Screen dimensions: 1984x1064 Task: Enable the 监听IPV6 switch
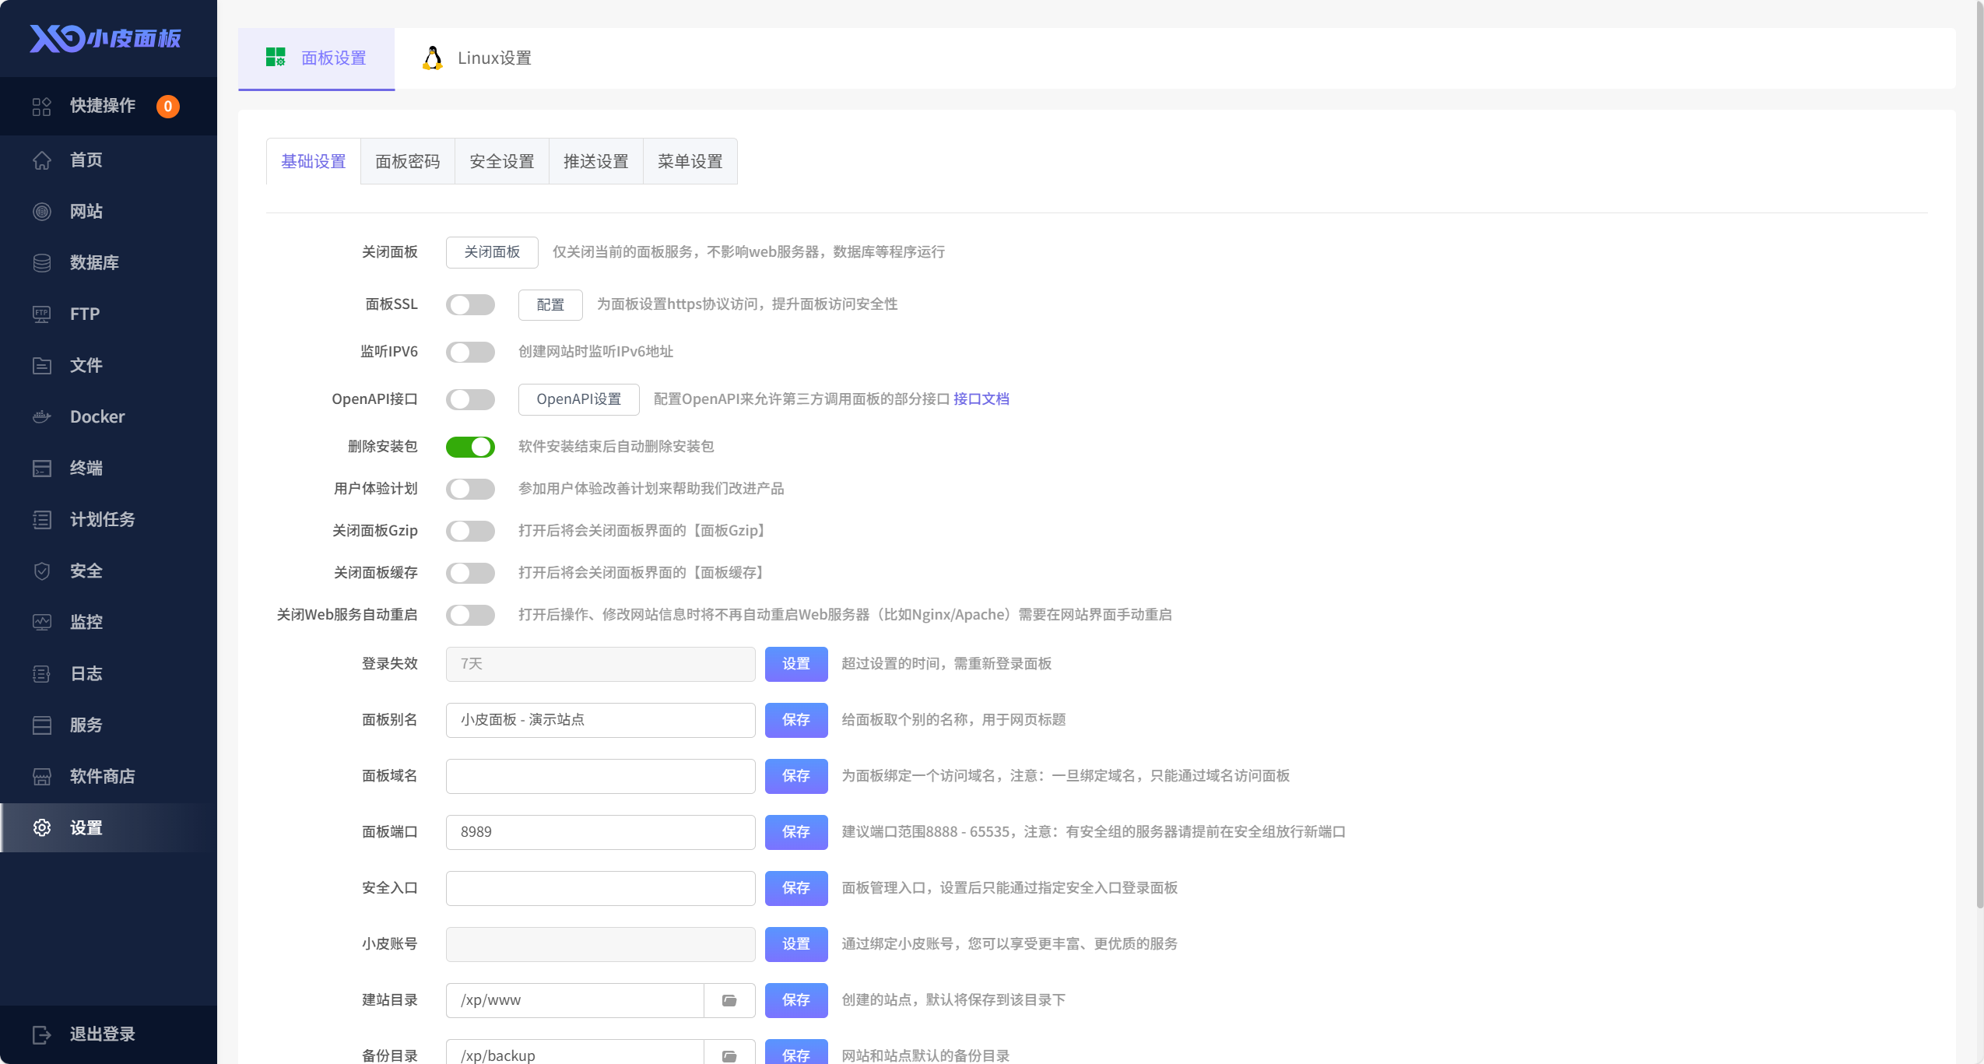(x=470, y=352)
